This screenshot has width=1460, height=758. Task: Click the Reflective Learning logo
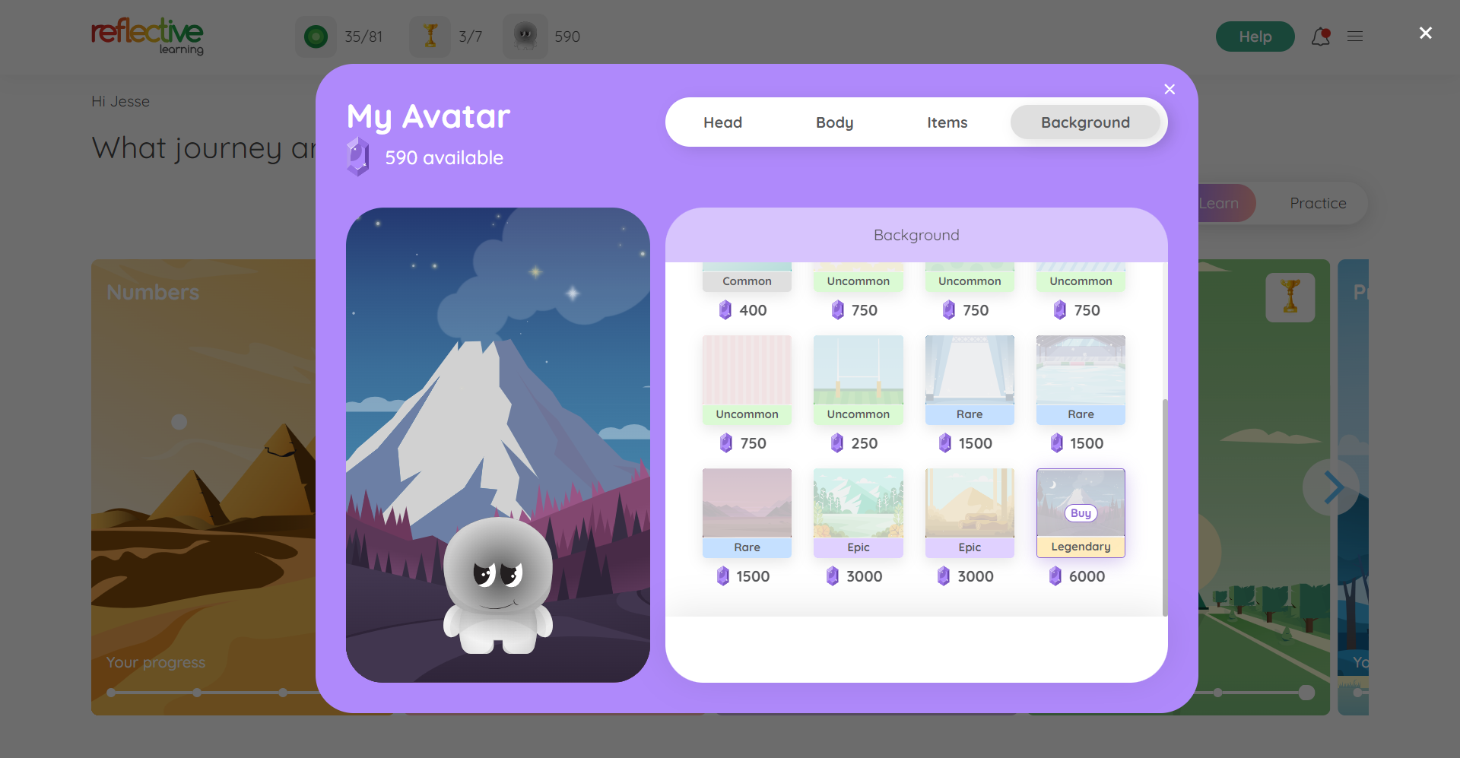click(x=148, y=36)
